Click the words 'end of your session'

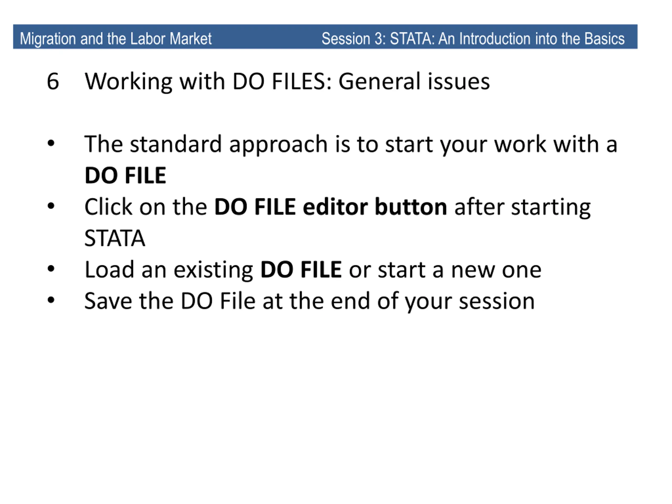tap(433, 302)
